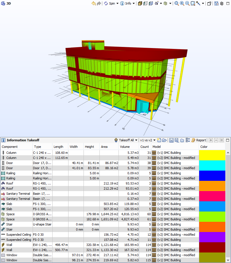The width and height of the screenshot is (231, 263).
Task: Open the Takeoff All dropdown
Action: [126, 140]
